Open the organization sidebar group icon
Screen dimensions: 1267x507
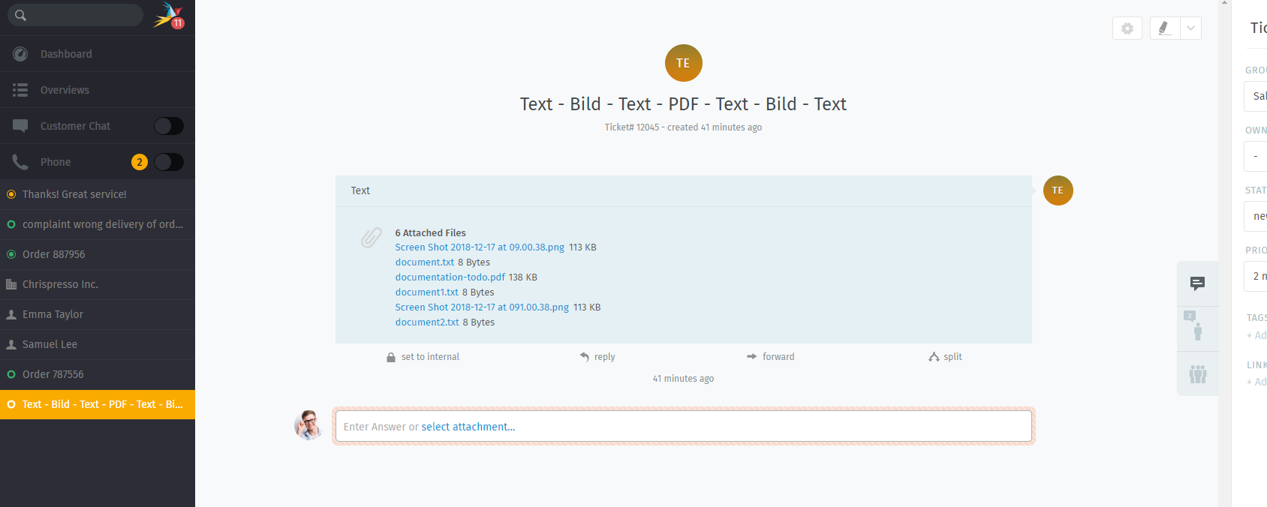tap(1198, 373)
